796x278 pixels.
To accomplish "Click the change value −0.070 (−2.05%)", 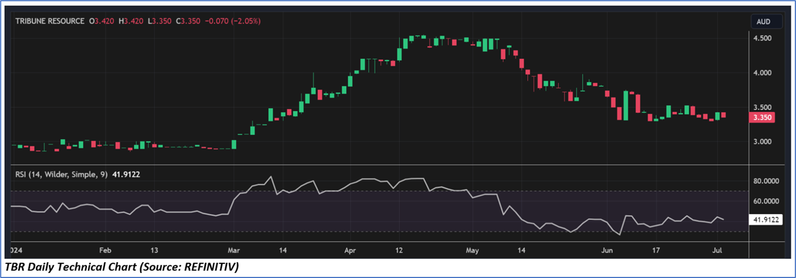I will 233,21.
